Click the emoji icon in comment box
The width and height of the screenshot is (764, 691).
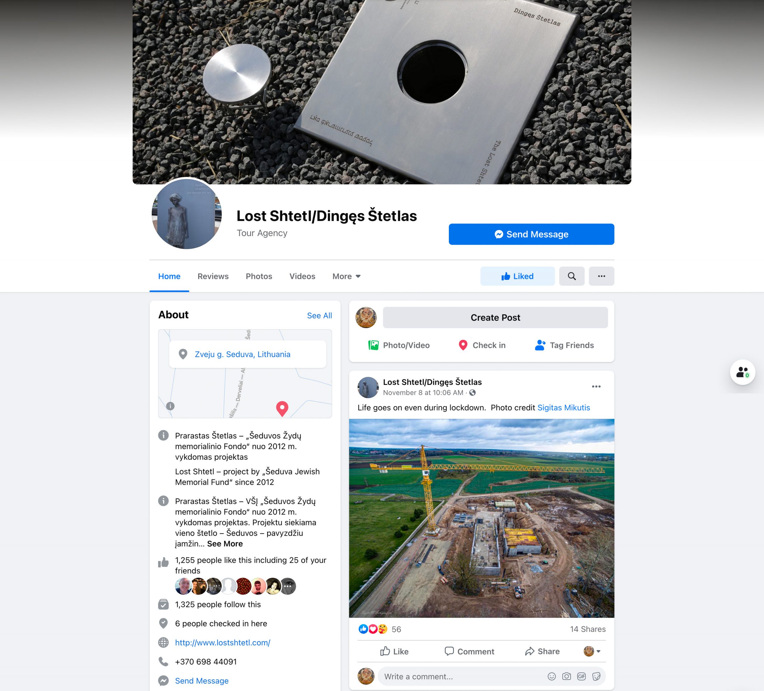(x=552, y=676)
